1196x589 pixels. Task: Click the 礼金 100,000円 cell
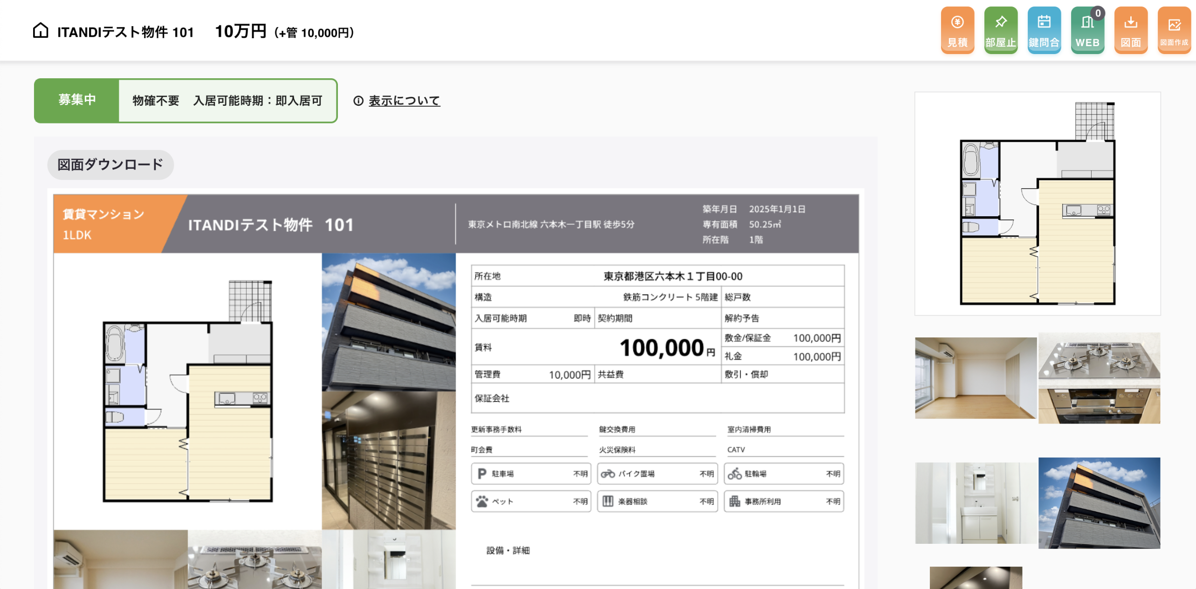coord(783,356)
